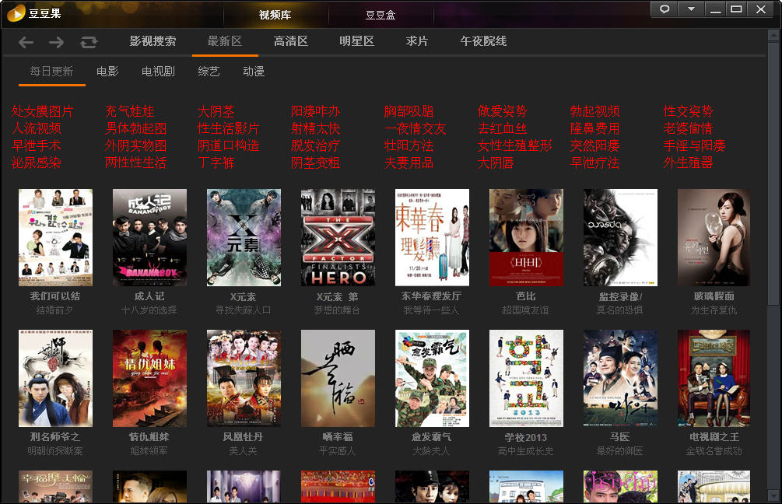782x504 pixels.
Task: Open the feedback speech bubble icon
Action: (x=665, y=9)
